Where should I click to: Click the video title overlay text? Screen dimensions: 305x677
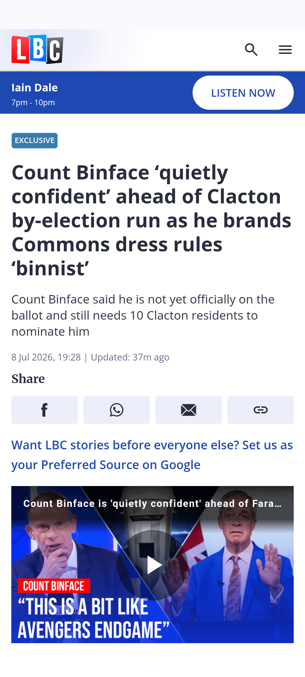[152, 504]
